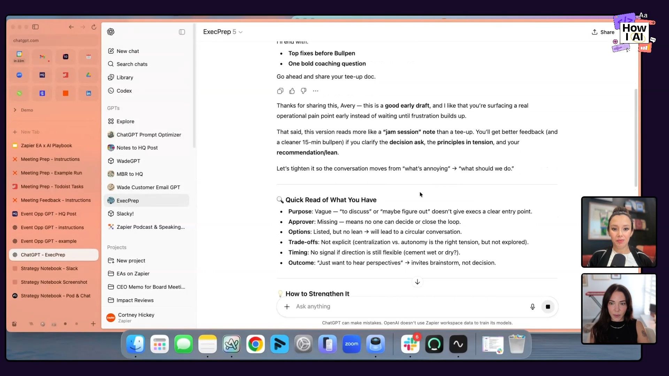This screenshot has width=669, height=376.
Task: Start a New chat
Action: click(146, 51)
